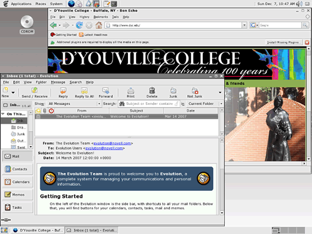
Task: Open New item dropdown arrow
Action: click(13, 92)
